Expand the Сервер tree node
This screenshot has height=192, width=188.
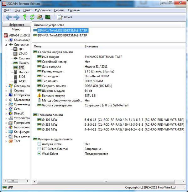click(x=6, y=91)
